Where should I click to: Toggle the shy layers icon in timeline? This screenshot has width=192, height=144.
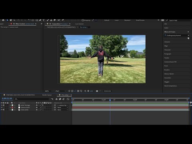tap(56, 99)
